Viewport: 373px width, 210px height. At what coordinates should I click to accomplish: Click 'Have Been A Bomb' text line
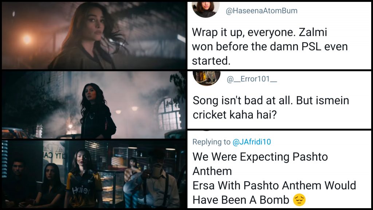click(241, 200)
